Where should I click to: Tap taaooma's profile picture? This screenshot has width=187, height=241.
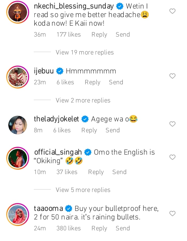pyautogui.click(x=17, y=214)
